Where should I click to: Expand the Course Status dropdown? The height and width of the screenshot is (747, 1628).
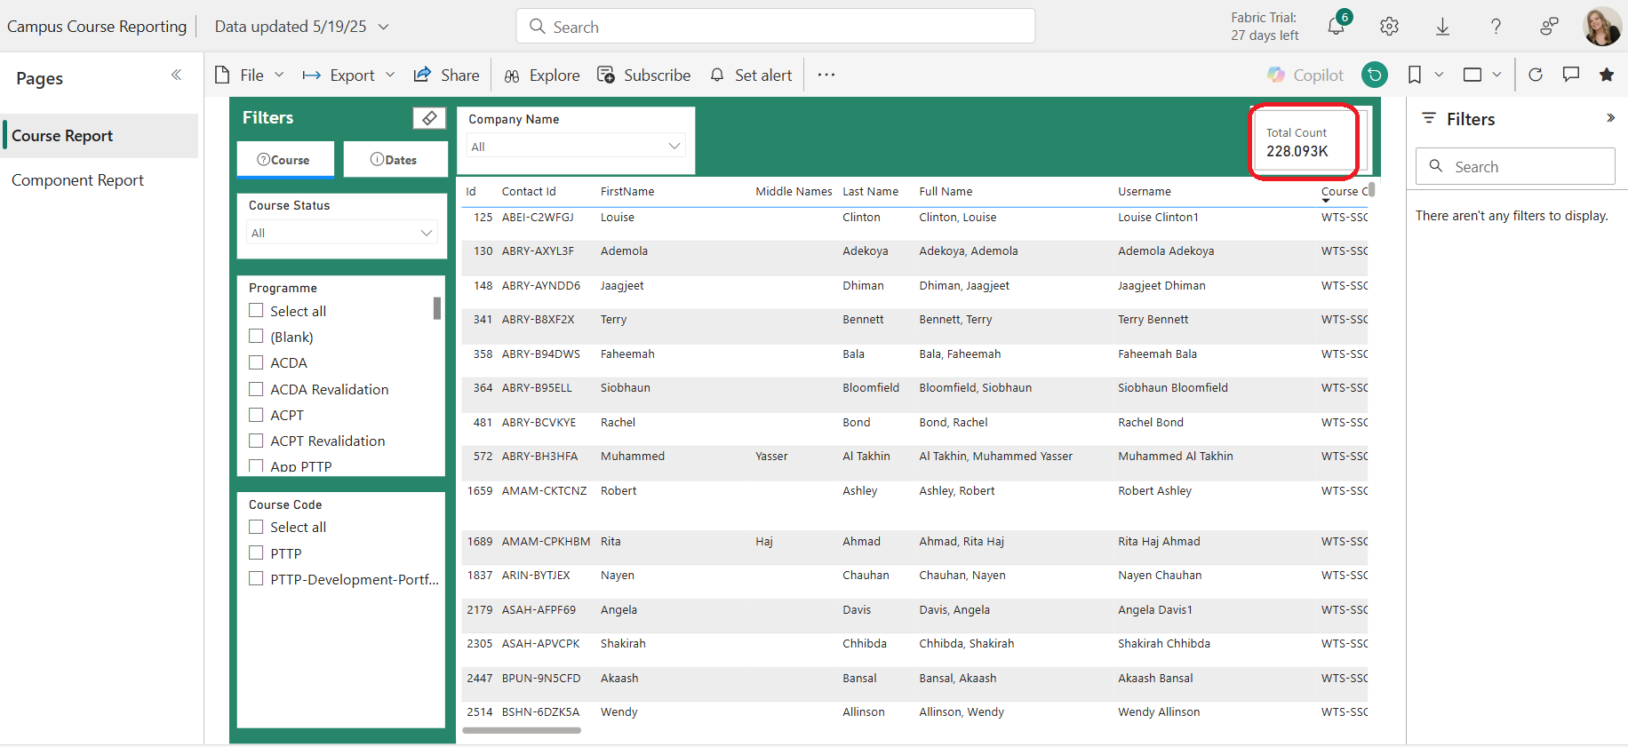342,233
